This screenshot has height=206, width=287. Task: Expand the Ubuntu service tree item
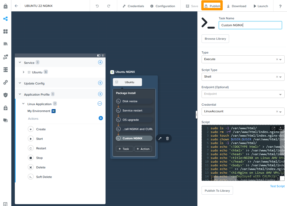coord(24,72)
